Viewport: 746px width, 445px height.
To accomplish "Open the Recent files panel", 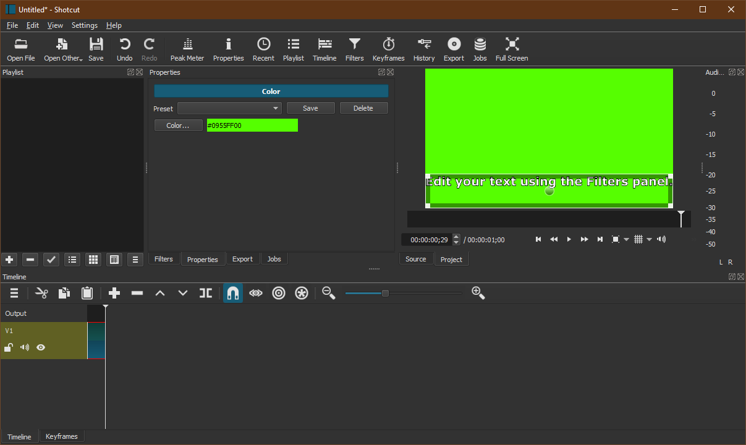I will [x=263, y=49].
